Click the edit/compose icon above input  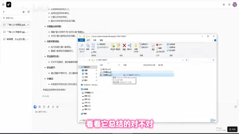[58, 107]
